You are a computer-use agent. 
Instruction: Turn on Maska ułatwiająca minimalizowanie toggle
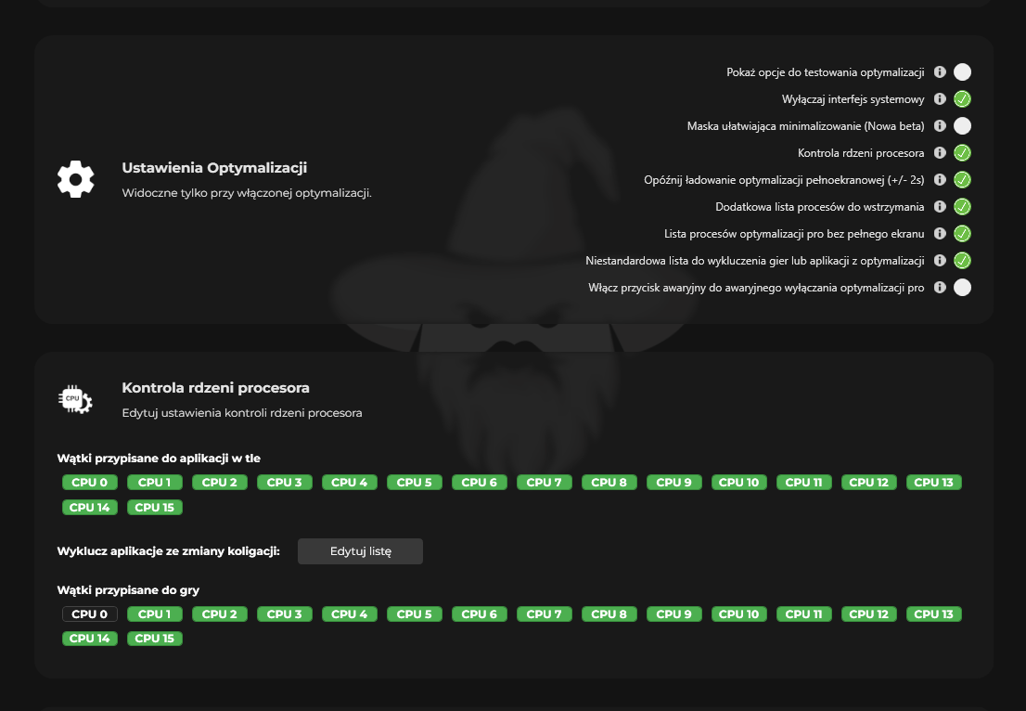pyautogui.click(x=962, y=126)
